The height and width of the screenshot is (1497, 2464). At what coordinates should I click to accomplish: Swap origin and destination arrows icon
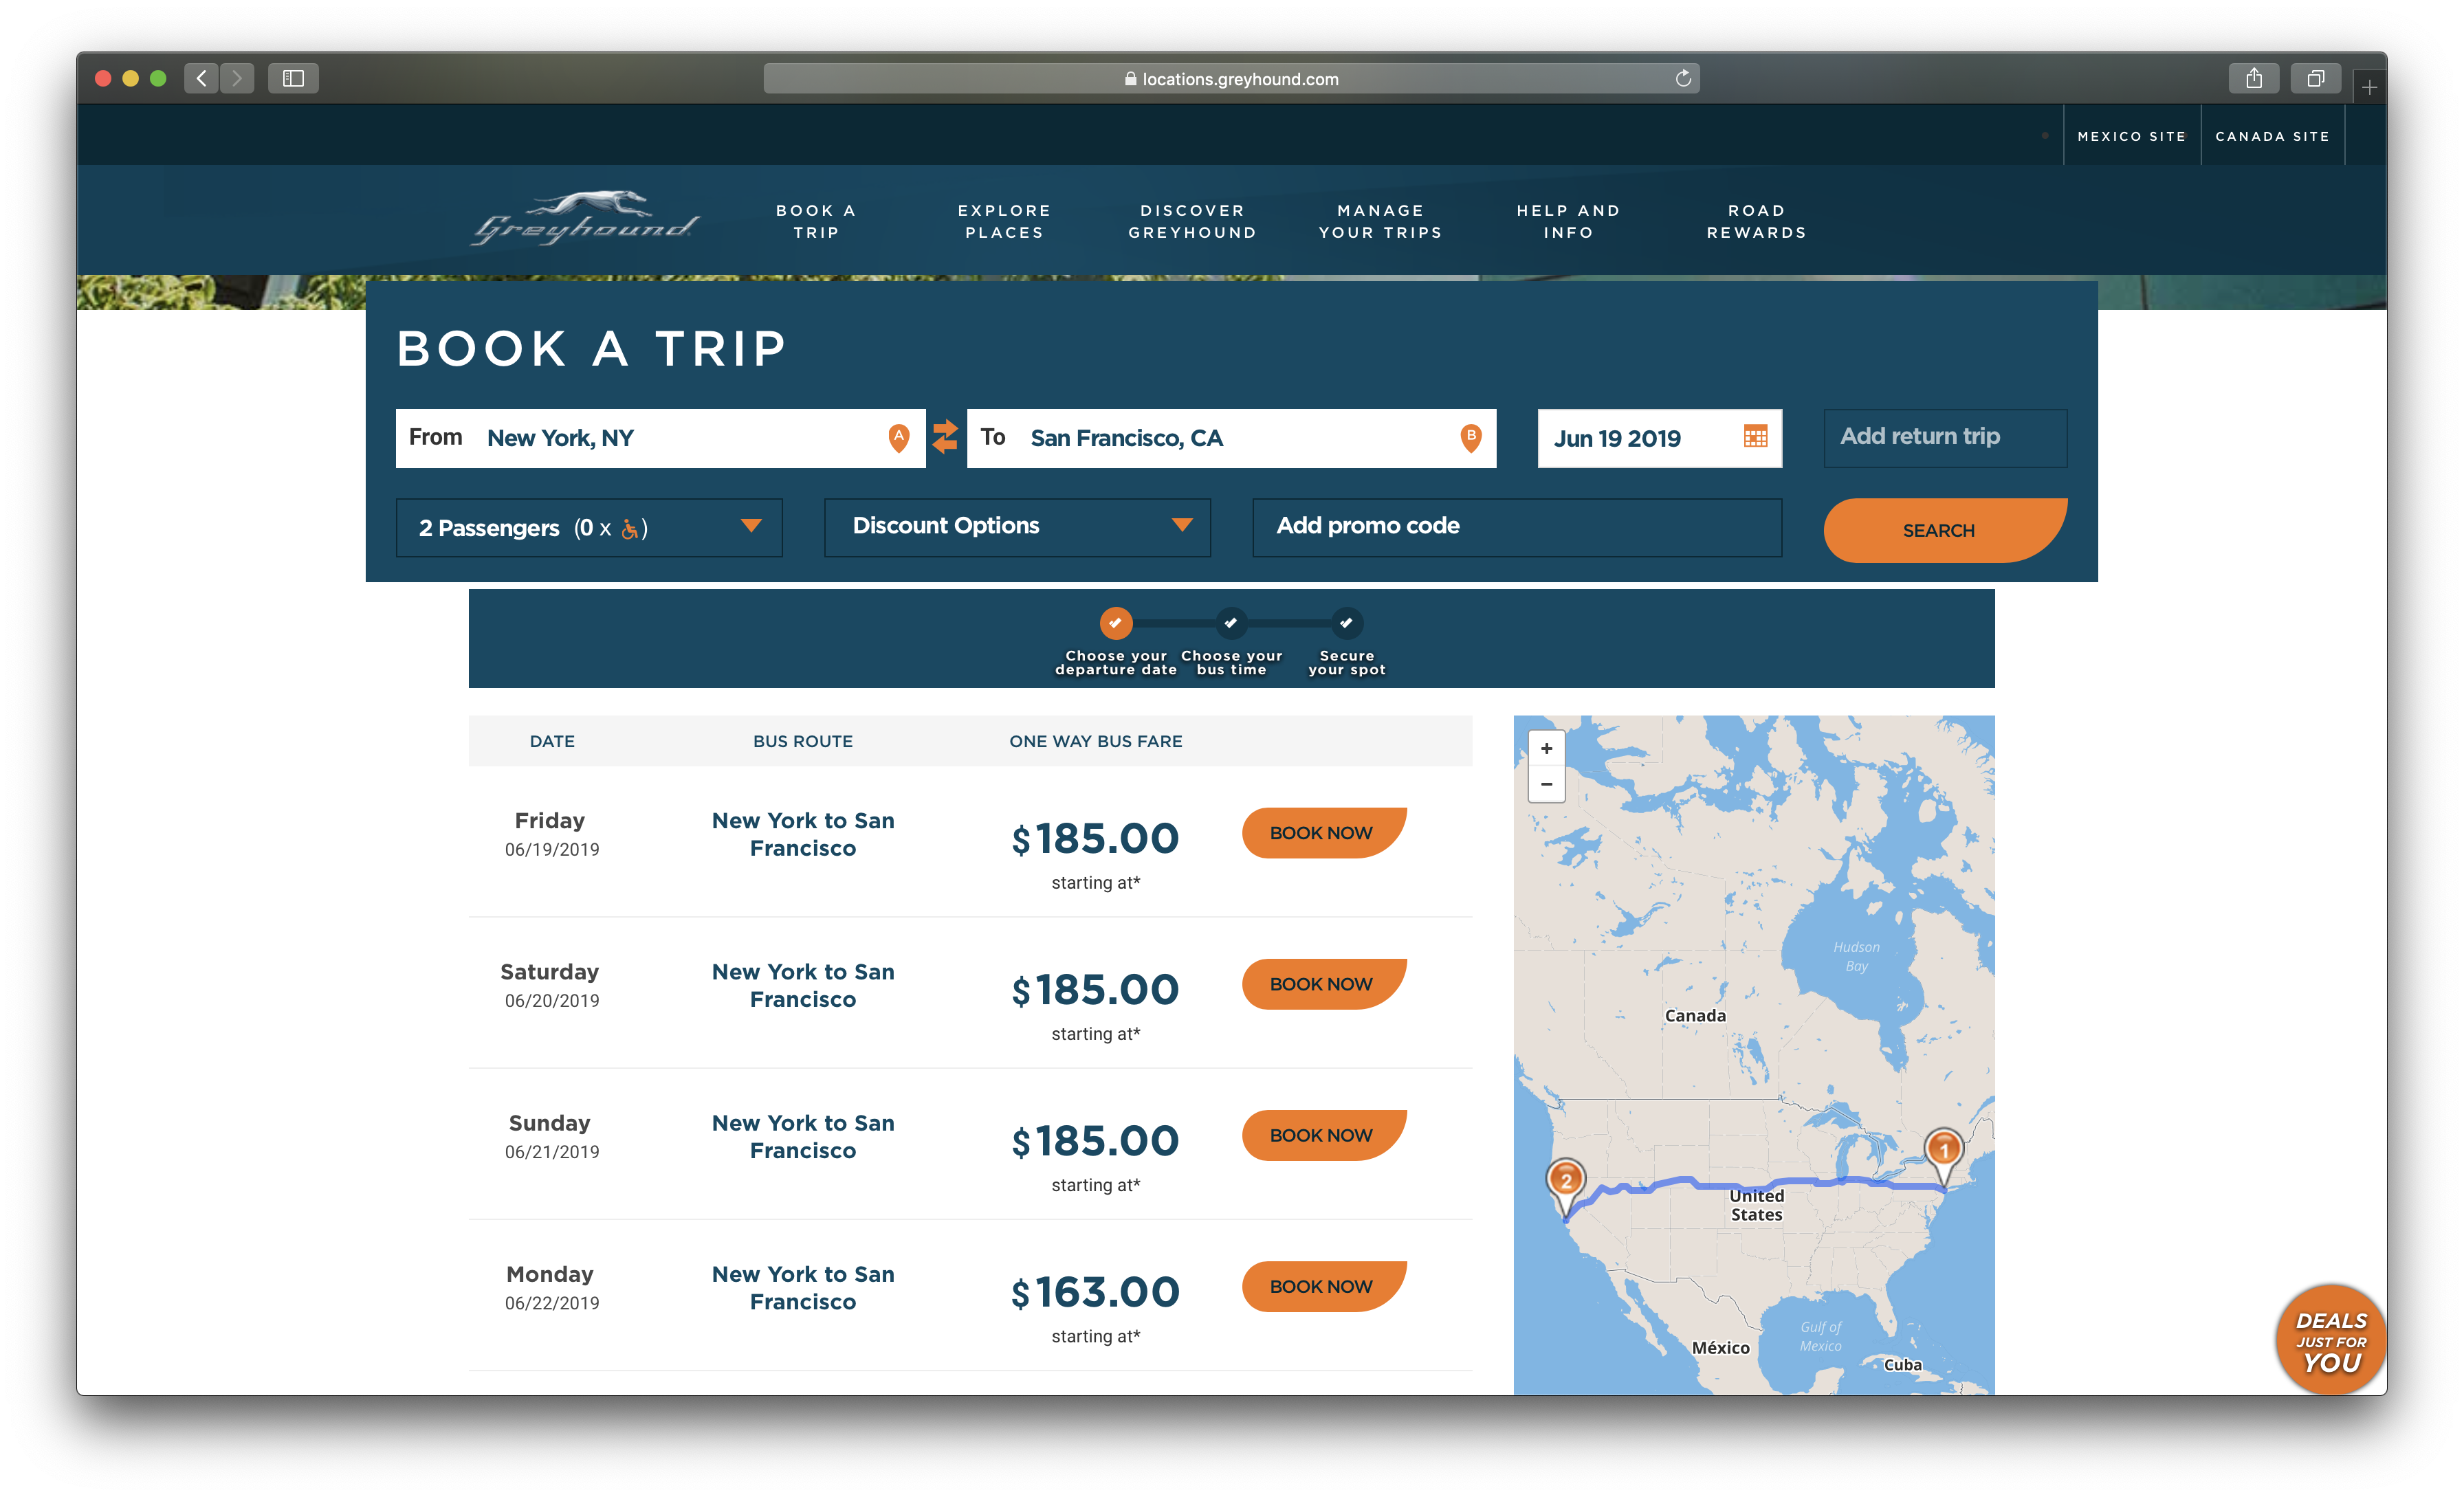pyautogui.click(x=945, y=437)
